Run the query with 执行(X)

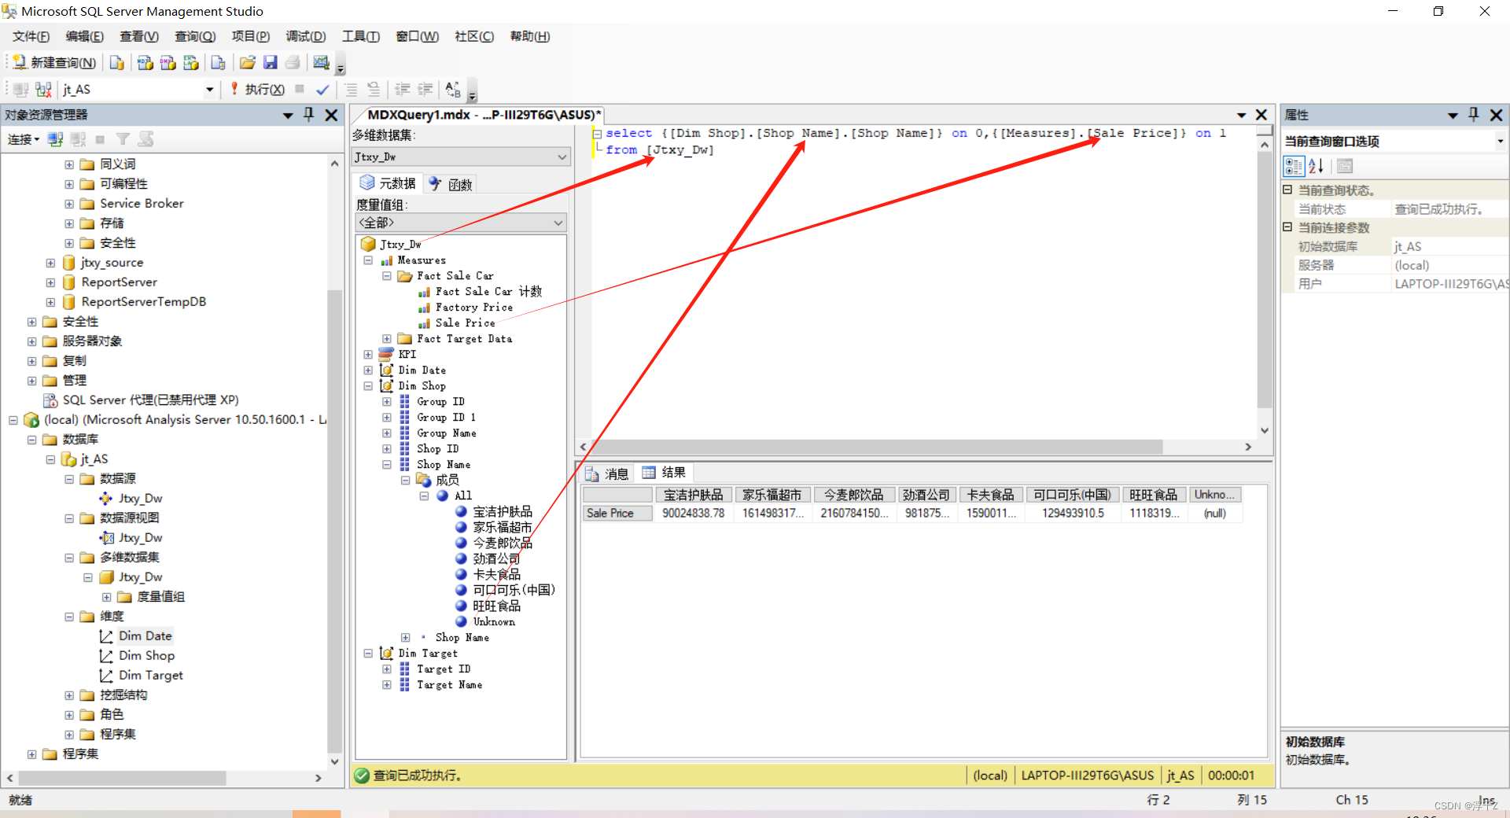coord(257,90)
